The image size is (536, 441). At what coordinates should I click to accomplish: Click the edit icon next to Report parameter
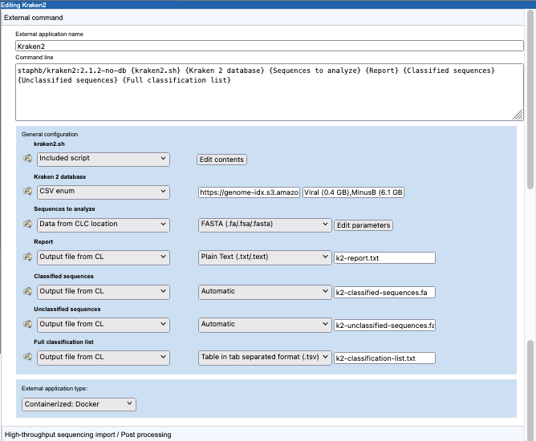[x=26, y=258]
